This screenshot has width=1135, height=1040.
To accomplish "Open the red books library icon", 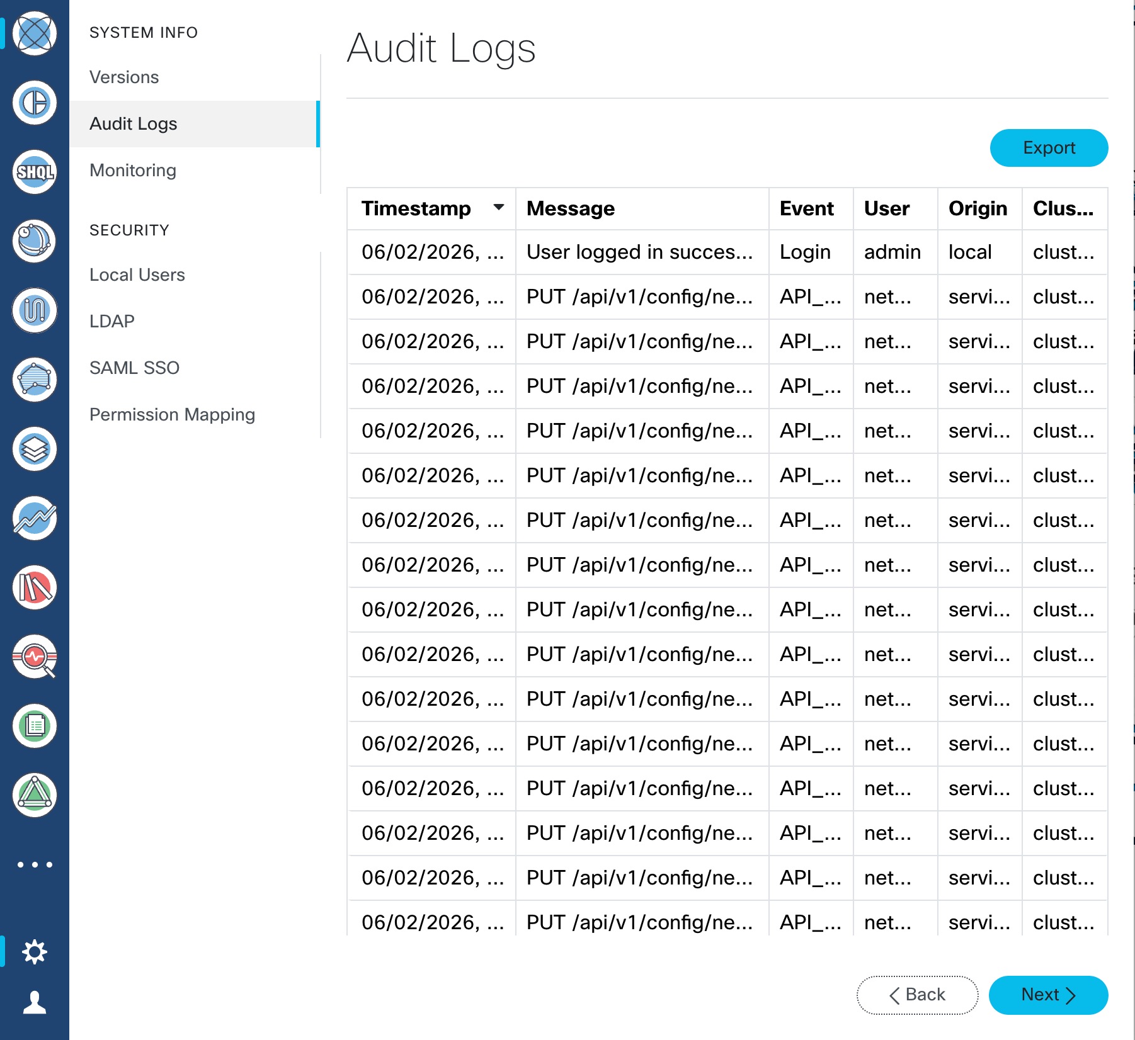I will 35,587.
